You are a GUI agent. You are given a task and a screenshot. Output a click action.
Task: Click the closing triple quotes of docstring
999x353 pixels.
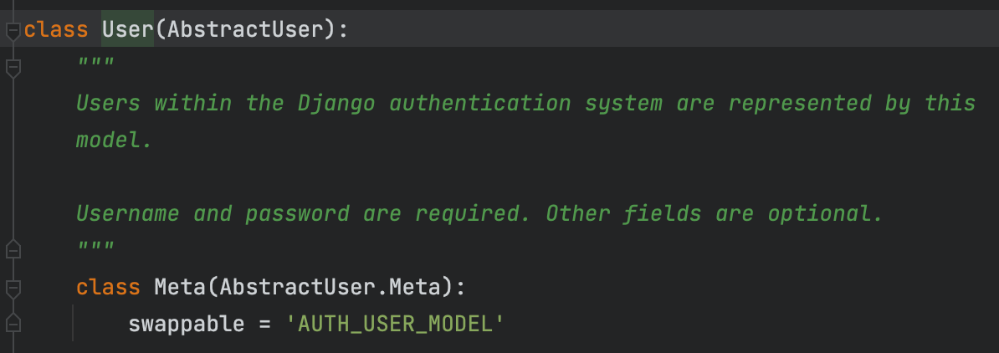(x=95, y=248)
